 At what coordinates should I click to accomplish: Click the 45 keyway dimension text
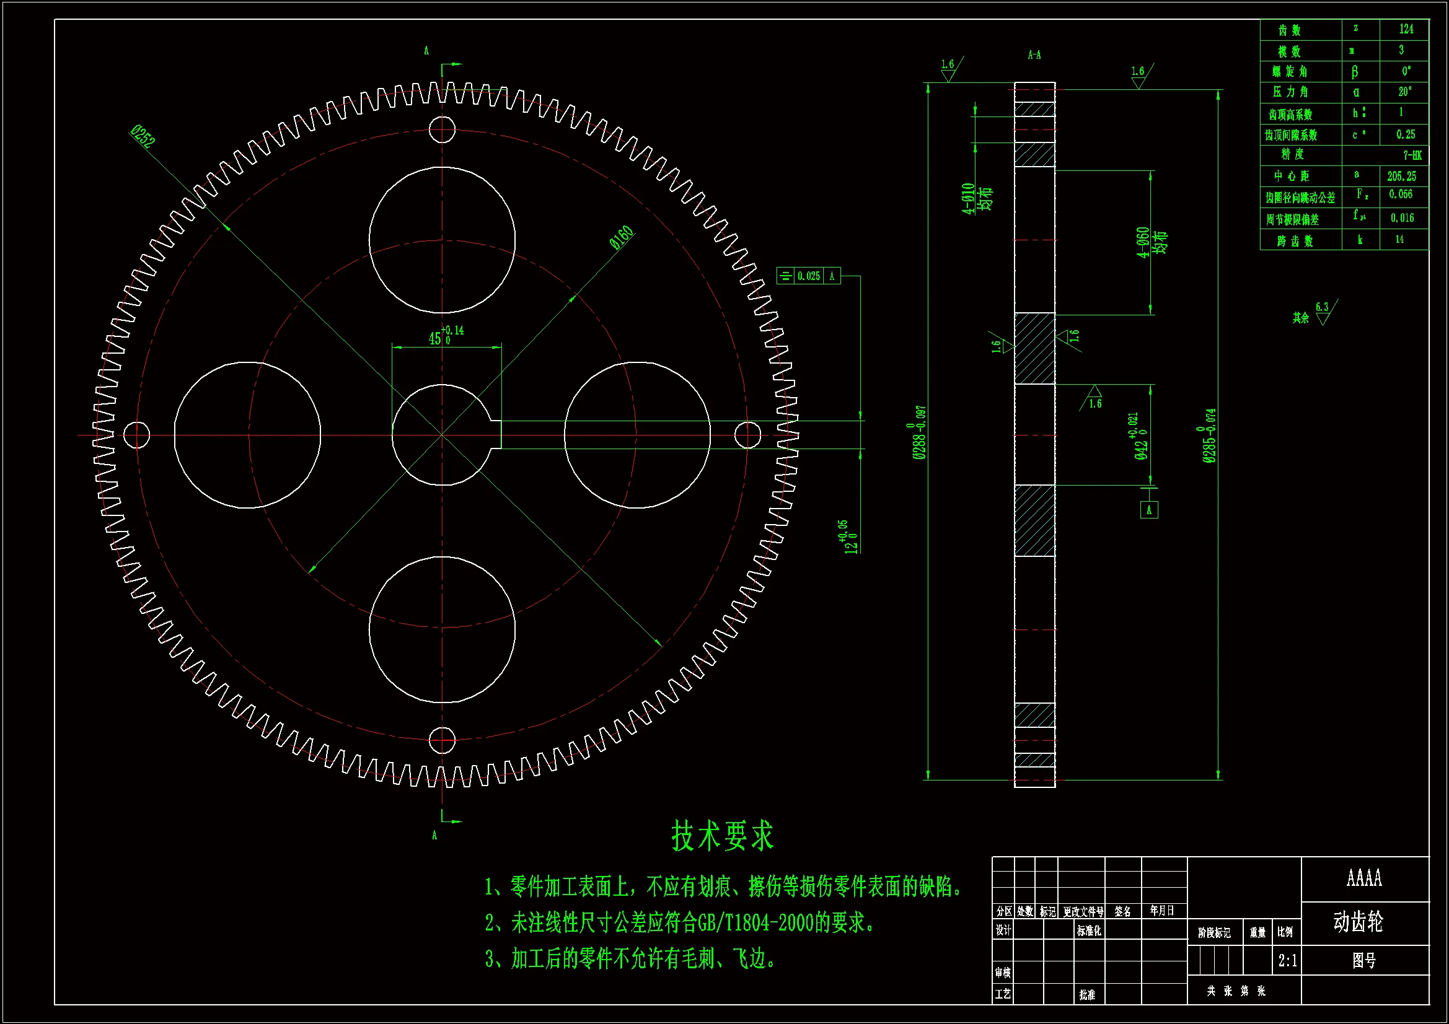[x=435, y=339]
